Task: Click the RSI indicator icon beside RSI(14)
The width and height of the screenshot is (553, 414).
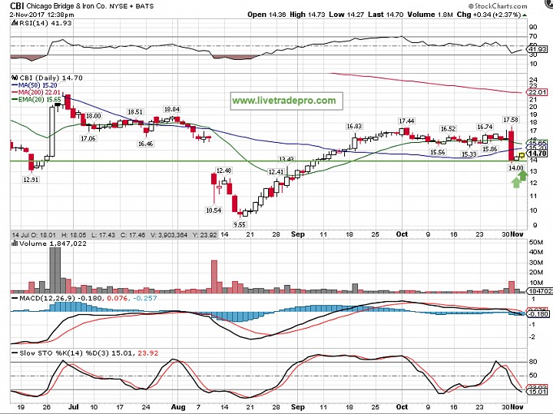Action: pyautogui.click(x=14, y=23)
